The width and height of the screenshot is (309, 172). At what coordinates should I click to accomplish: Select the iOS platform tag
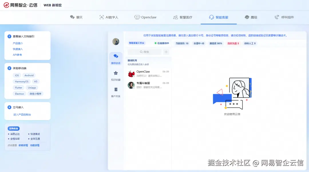click(x=17, y=75)
